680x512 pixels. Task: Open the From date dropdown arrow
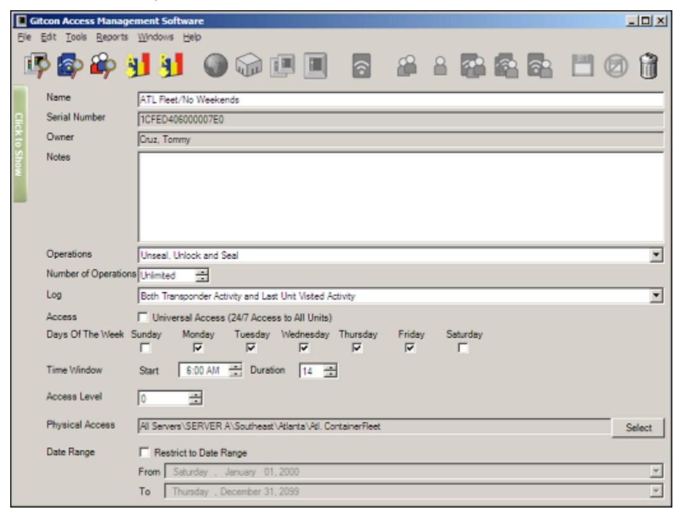tap(656, 471)
